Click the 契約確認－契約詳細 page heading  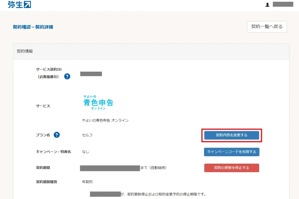pyautogui.click(x=33, y=27)
